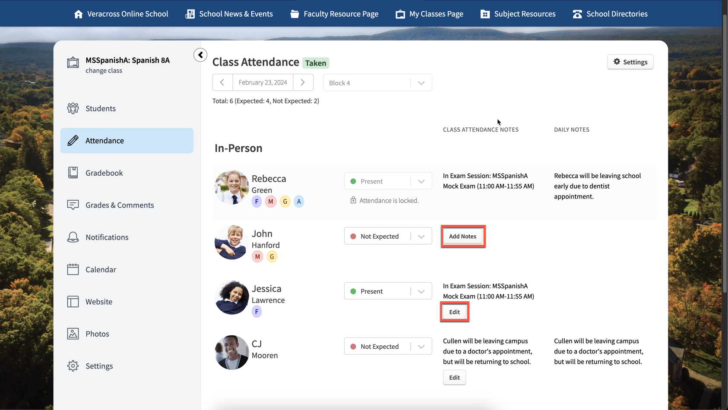Click the sidebar Settings gear icon
Viewport: 728px width, 410px height.
point(73,366)
